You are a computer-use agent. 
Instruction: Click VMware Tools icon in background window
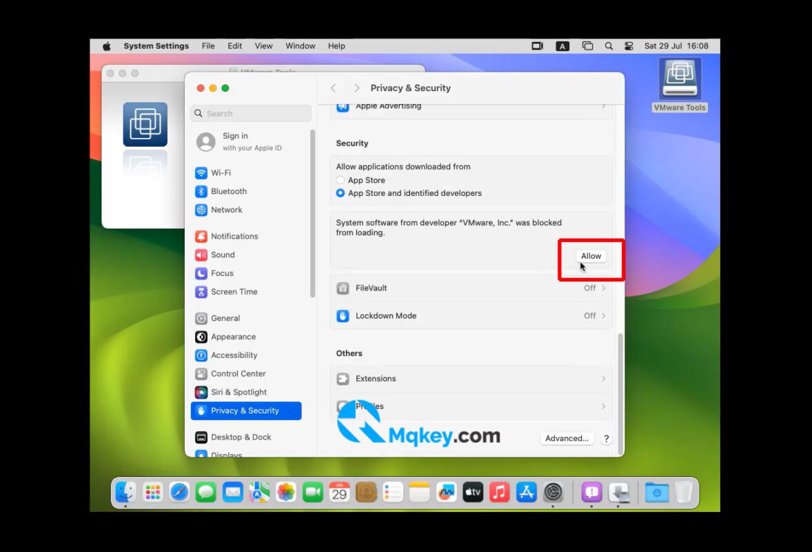coord(145,125)
